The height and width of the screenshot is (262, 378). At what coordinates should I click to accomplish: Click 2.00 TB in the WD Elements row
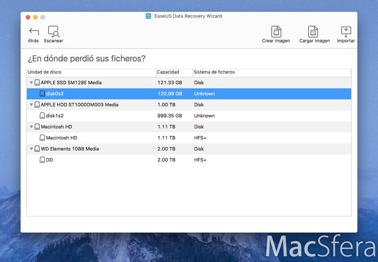pos(166,149)
